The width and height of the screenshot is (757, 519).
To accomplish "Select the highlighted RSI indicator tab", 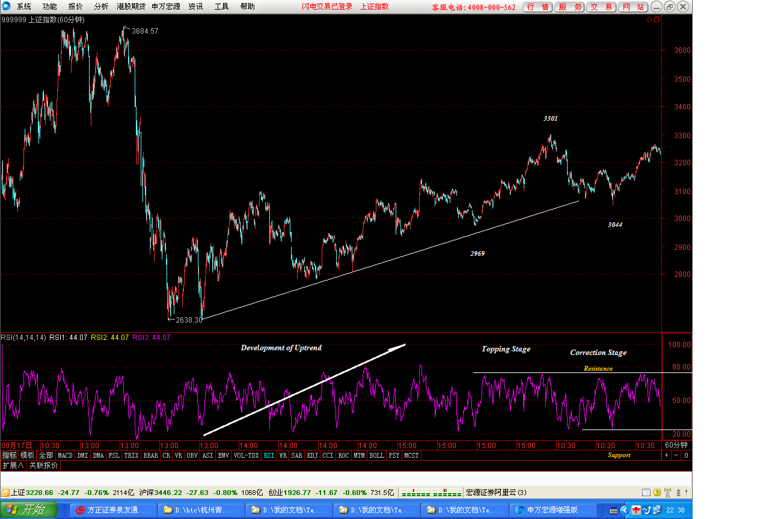I will coord(269,455).
